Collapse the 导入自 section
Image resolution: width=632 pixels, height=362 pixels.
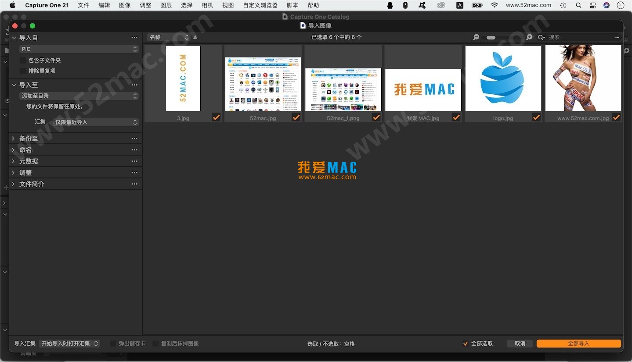pyautogui.click(x=14, y=38)
